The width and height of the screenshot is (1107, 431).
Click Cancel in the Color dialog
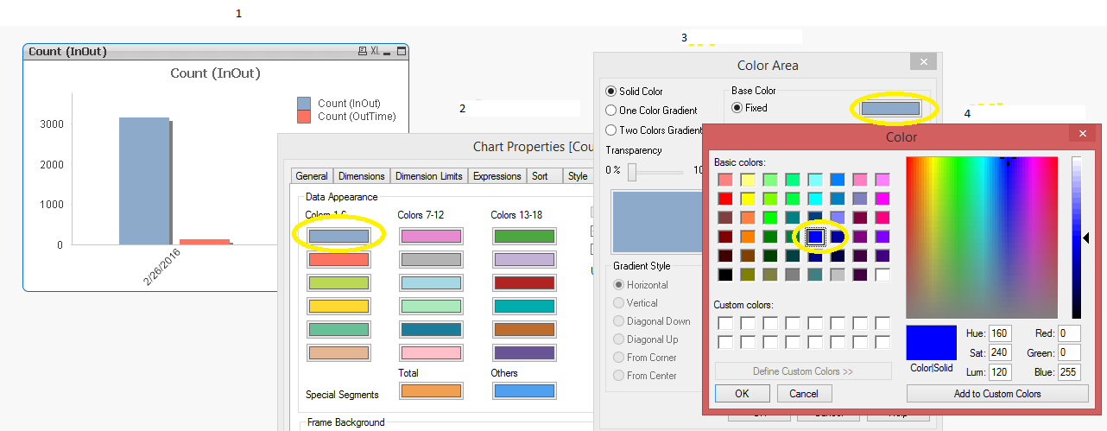[804, 394]
